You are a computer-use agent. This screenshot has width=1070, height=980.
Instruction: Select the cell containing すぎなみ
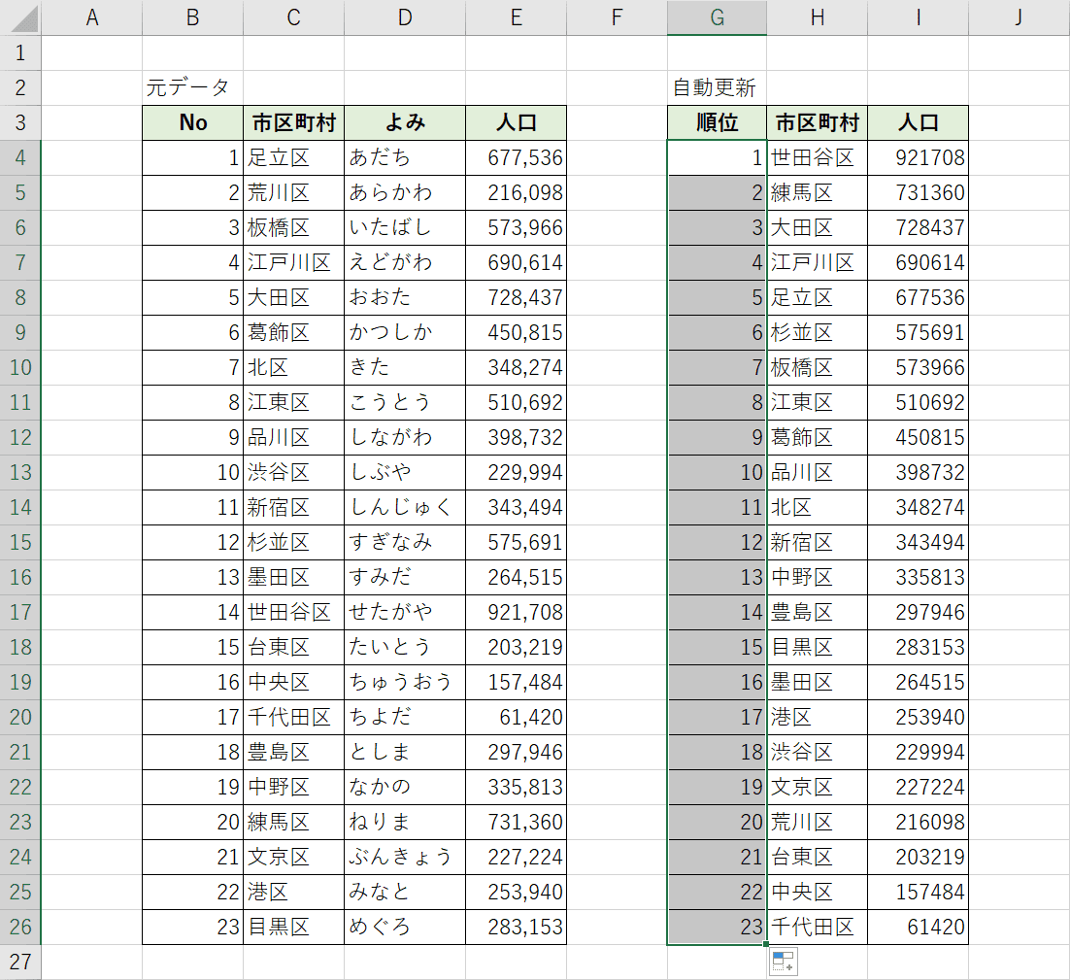405,542
